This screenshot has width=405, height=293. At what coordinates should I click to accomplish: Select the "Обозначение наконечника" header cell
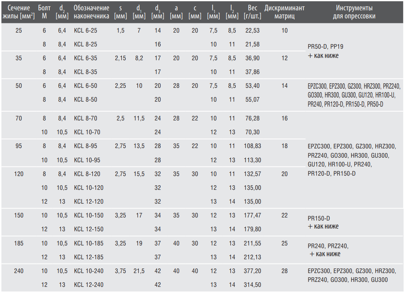(92, 12)
